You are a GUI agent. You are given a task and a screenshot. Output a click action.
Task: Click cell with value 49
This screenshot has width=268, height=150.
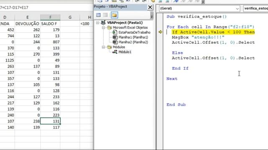(x=50, y=60)
